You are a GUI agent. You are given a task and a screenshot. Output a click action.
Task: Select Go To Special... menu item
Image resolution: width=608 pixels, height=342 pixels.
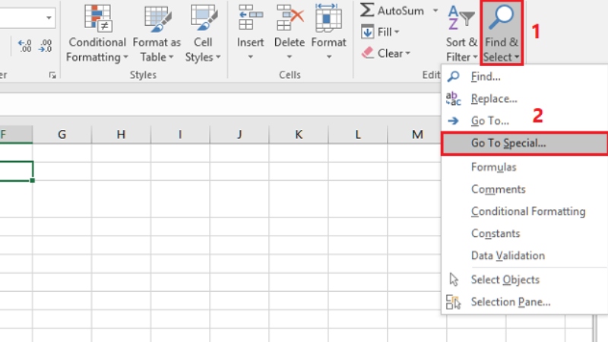[524, 143]
